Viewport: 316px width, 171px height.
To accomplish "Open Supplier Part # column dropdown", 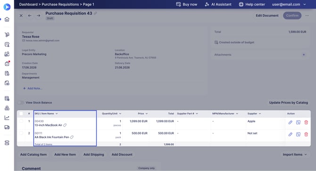I will [x=197, y=114].
